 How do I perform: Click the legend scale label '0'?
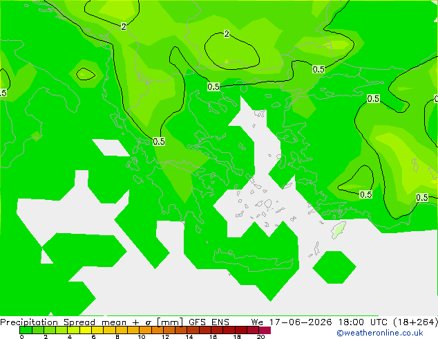point(22,337)
